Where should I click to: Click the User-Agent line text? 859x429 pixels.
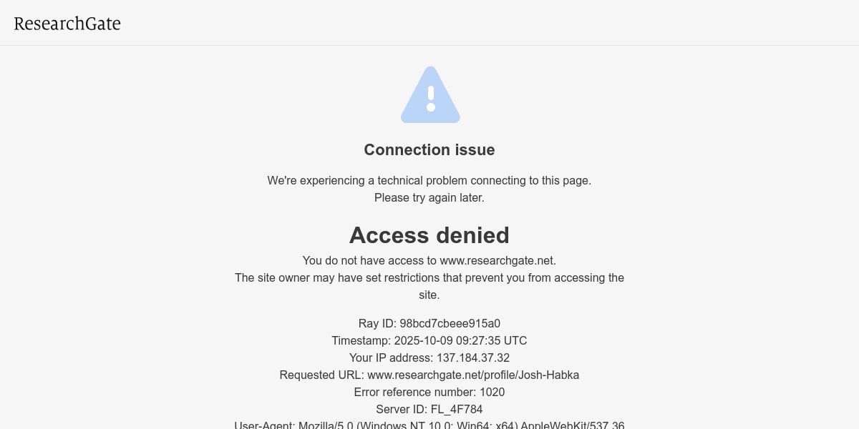pos(429,425)
